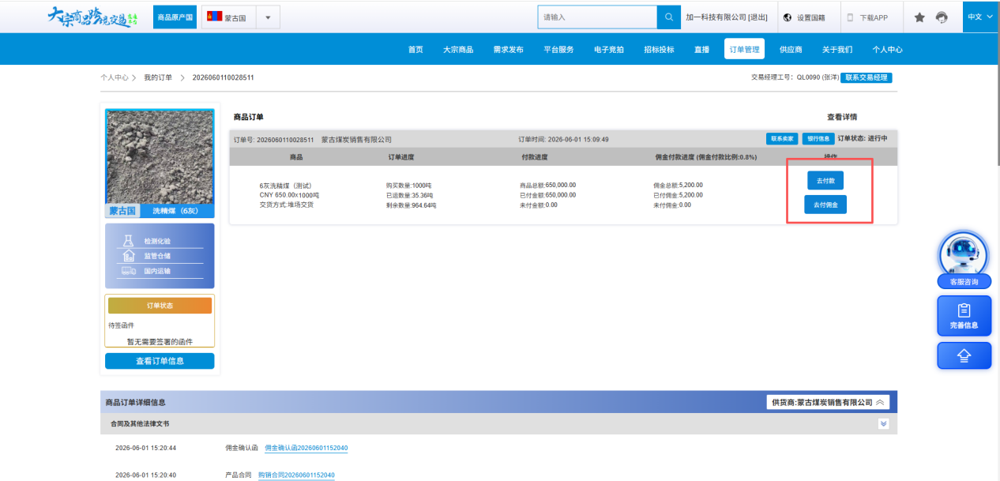Click the search magnifier icon
This screenshot has width=1000, height=481.
coord(668,17)
